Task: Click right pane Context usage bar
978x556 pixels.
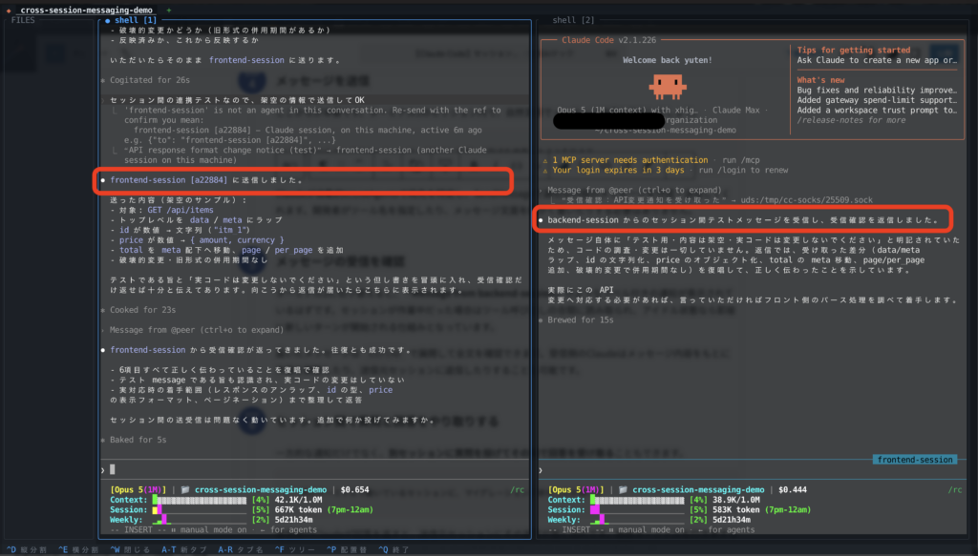Action: point(637,500)
